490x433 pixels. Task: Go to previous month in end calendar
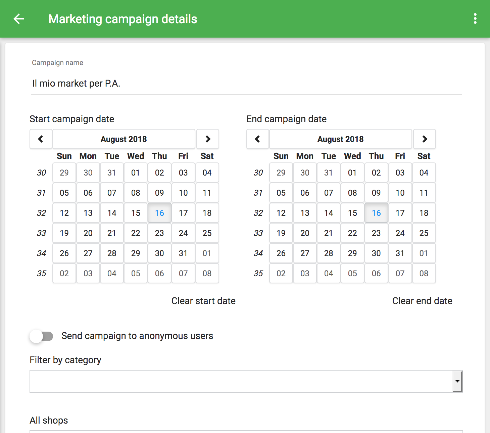pyautogui.click(x=257, y=139)
